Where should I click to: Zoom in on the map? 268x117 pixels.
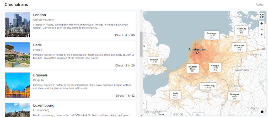pos(261,23)
